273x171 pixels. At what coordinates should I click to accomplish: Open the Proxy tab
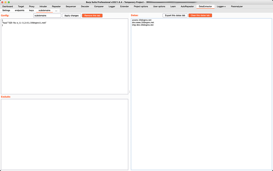(x=32, y=7)
